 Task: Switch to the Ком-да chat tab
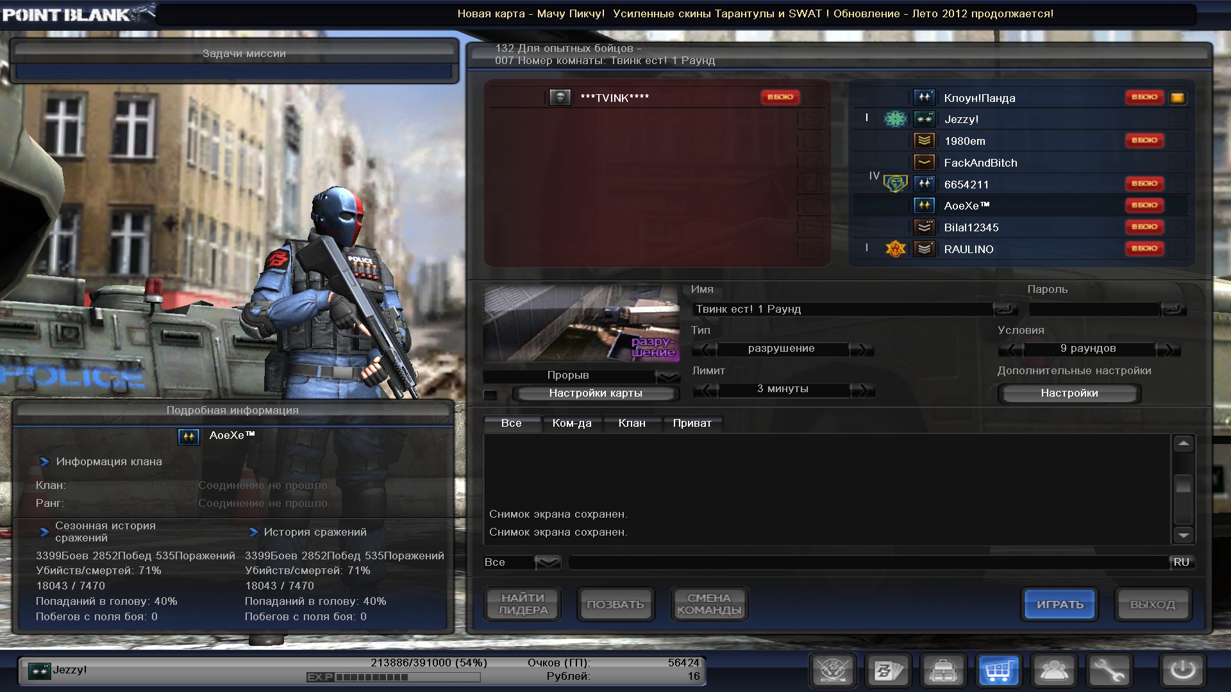[x=572, y=423]
